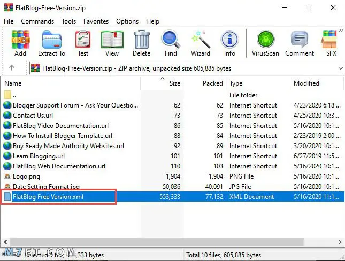Select FlatBlog Free Version.xml file
Viewport: 345px width, 261px height.
172,196
